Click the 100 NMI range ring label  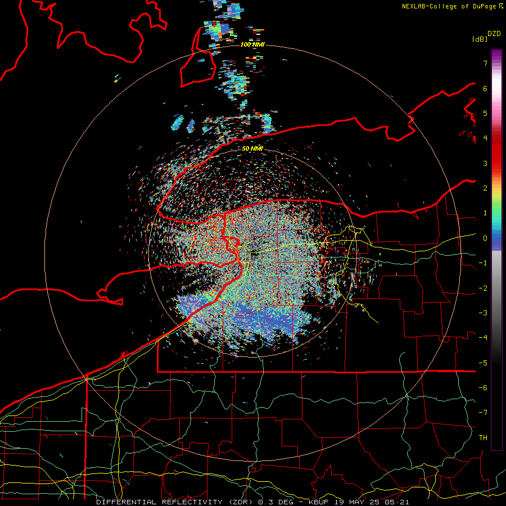coord(252,44)
